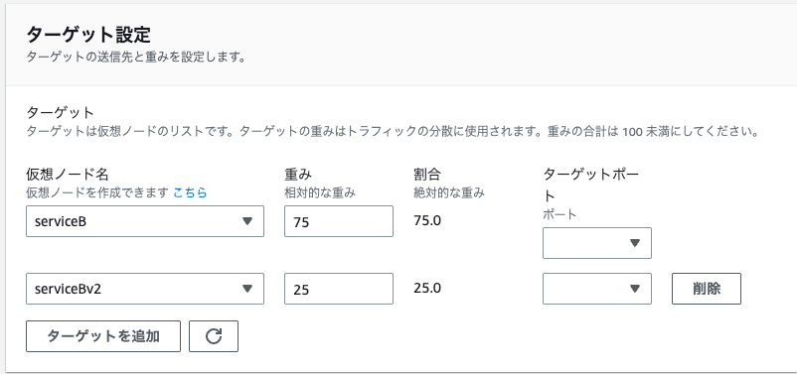Select the serviceB virtual node name text
The image size is (797, 374).
click(x=60, y=221)
